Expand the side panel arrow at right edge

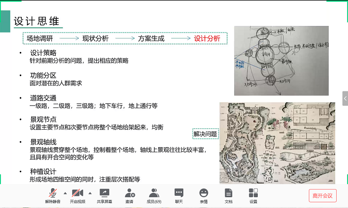345,98
